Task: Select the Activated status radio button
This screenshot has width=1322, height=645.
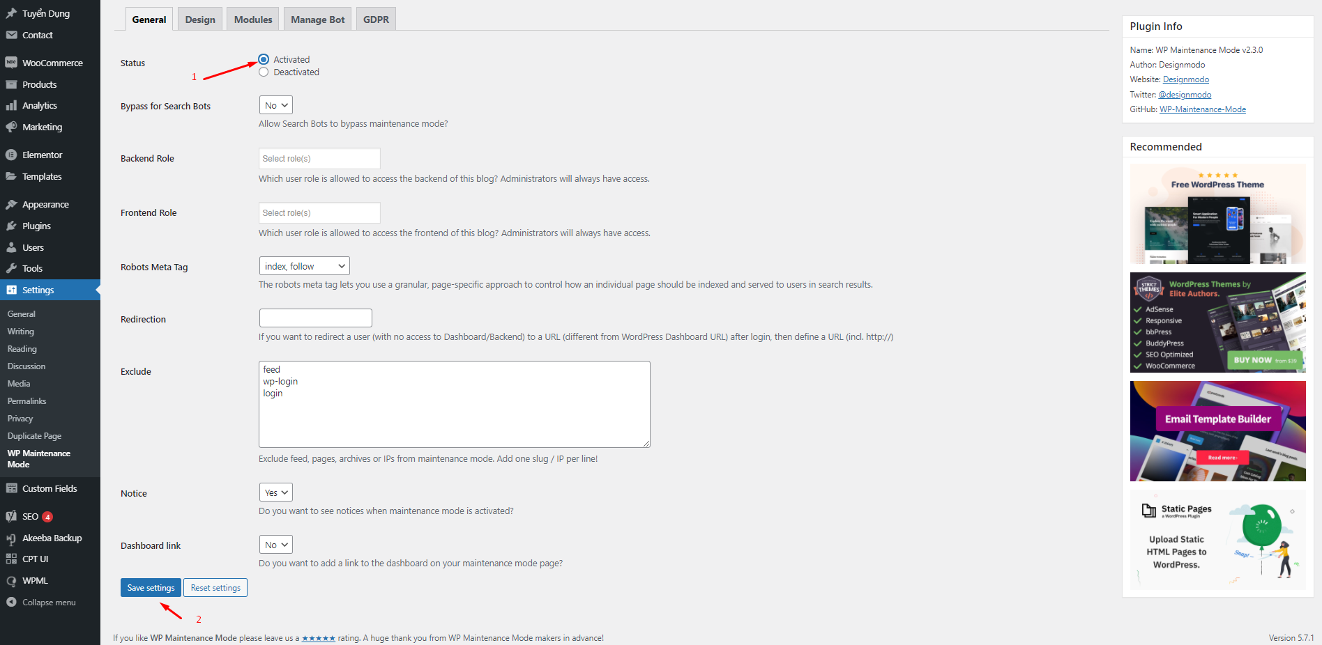Action: point(264,59)
